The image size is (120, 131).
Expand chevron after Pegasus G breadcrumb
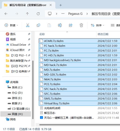[87, 14]
